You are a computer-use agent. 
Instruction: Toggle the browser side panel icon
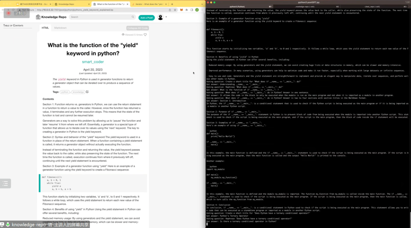click(191, 10)
